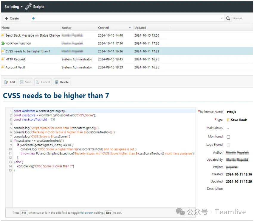Click the 'throw new PolarionScriptingException' code line
The image size is (254, 222).
tap(107, 154)
